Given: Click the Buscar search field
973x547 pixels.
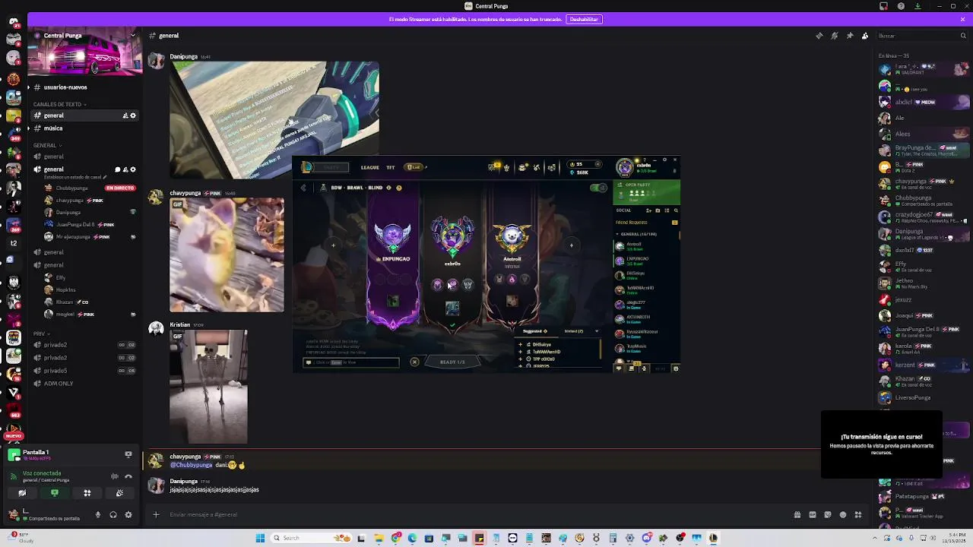Looking at the screenshot, I should (x=921, y=36).
